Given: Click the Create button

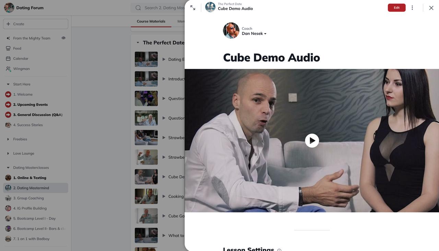Looking at the screenshot, I should (36, 24).
